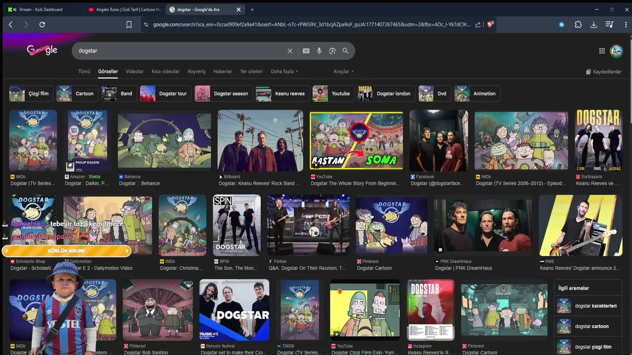Filter images by Dogstar tour chip
This screenshot has height=355, width=632.
tap(165, 94)
